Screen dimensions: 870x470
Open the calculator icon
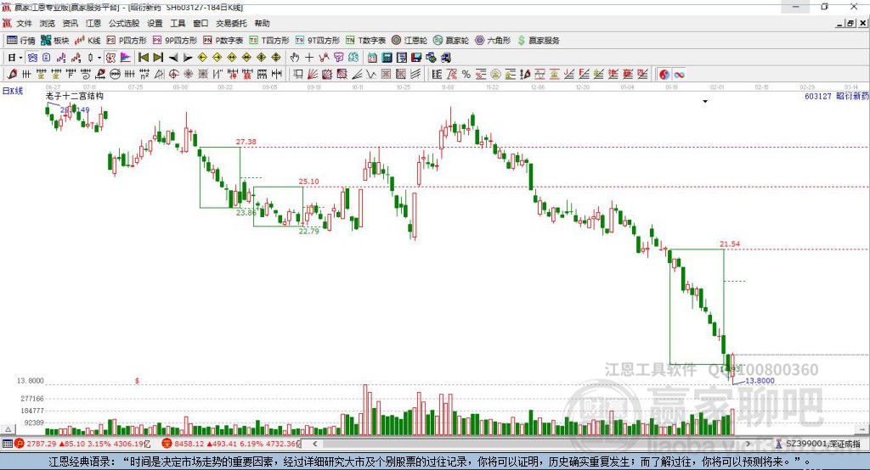(x=387, y=57)
